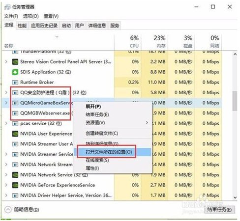This screenshot has height=221, width=240.
Task: Click the QQ安全防护进程 process icon
Action: [15, 93]
